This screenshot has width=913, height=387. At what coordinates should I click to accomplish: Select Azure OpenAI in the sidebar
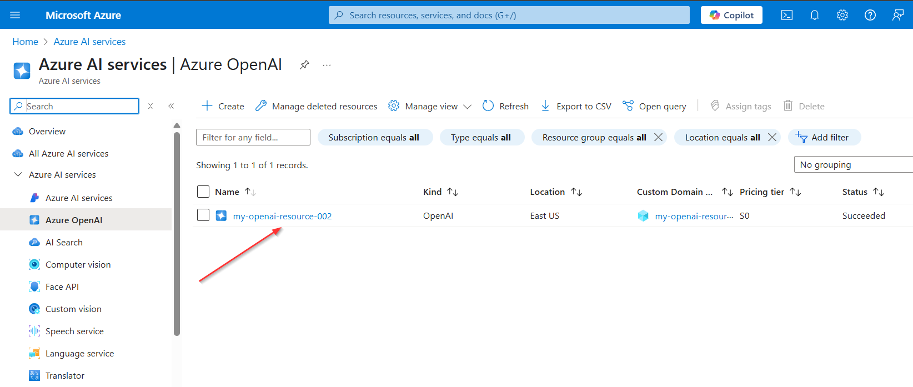point(86,220)
